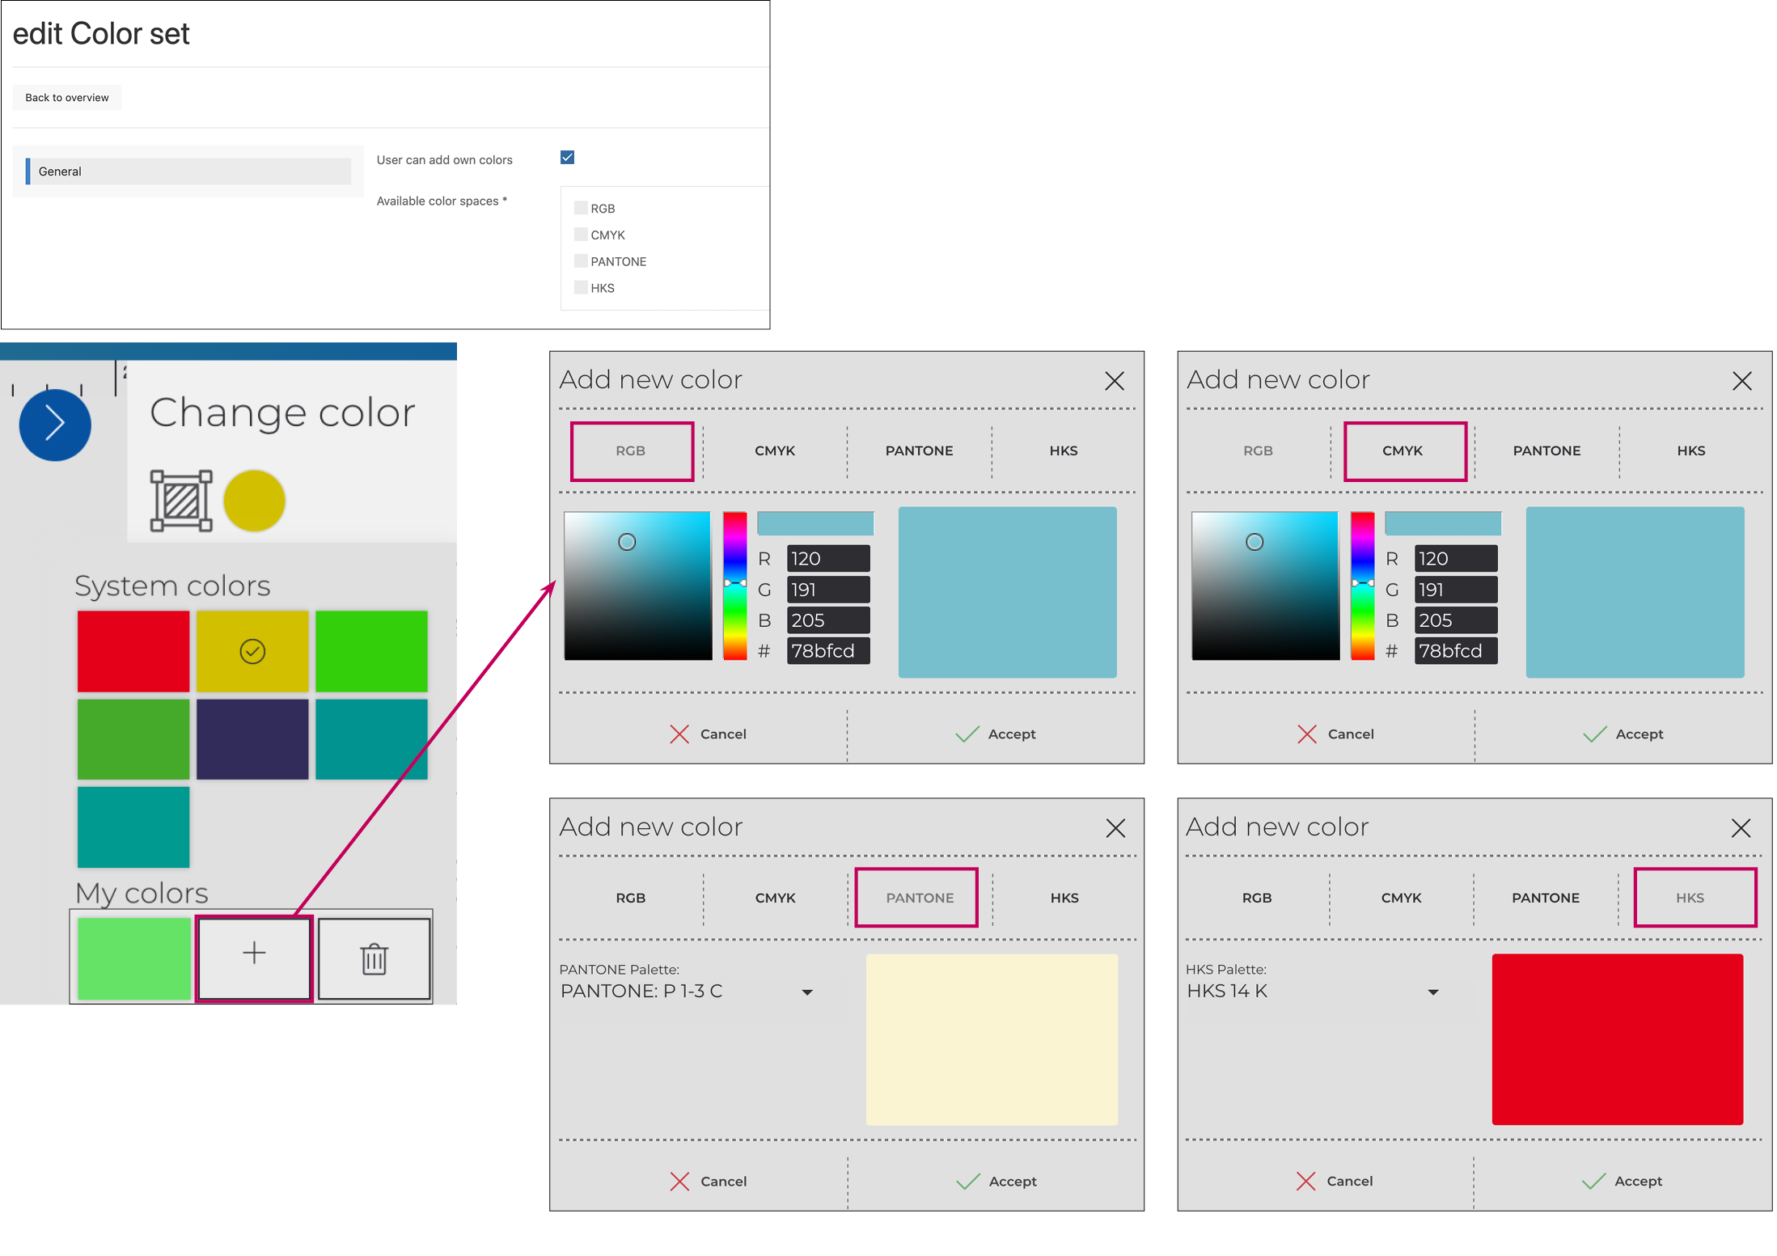Select the red system color swatch

(x=133, y=651)
